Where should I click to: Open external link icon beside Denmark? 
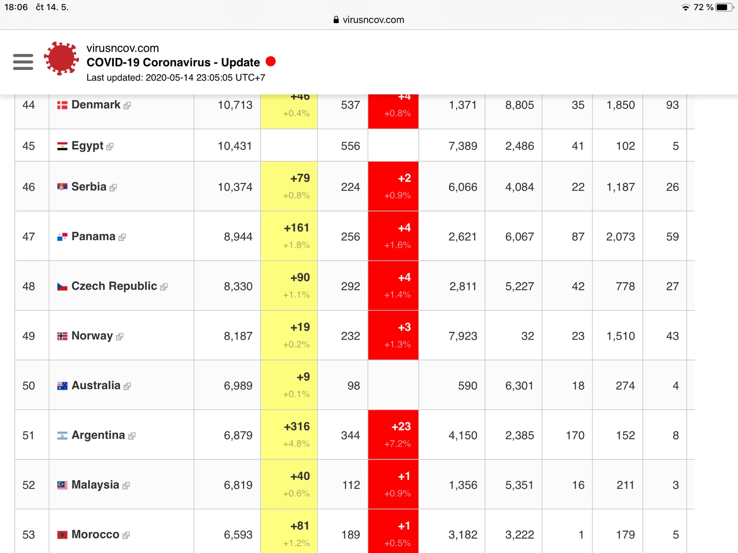click(x=127, y=106)
